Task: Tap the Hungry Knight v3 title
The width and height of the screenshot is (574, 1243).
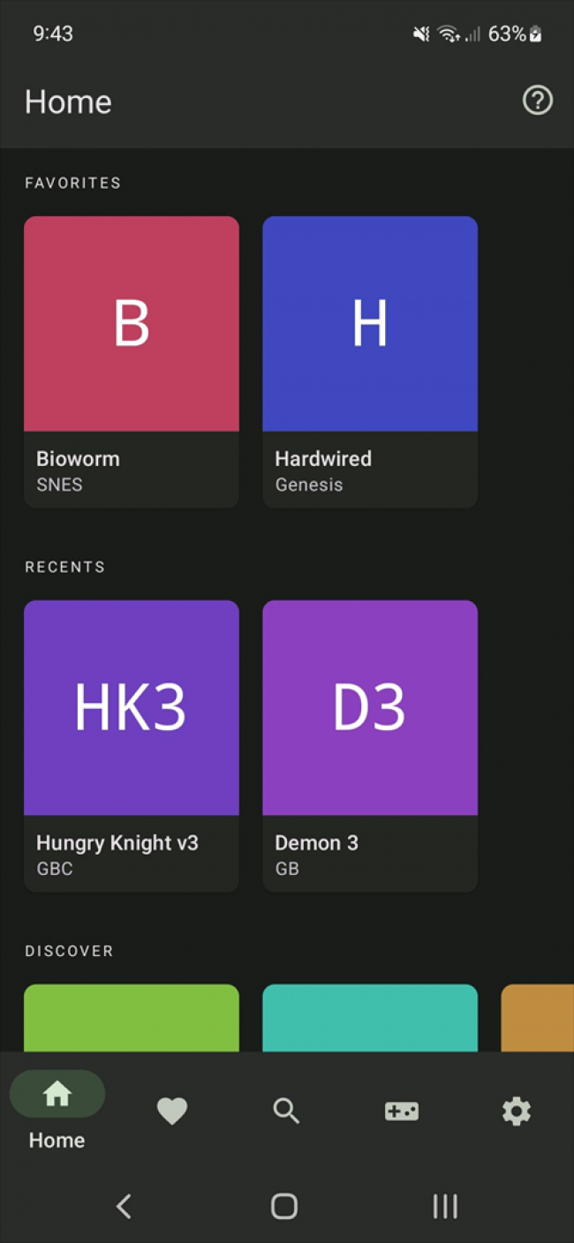Action: tap(117, 843)
